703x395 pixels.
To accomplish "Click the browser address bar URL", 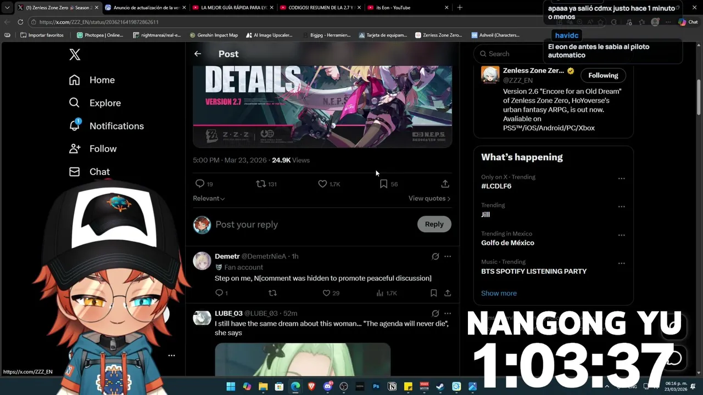I will click(99, 22).
